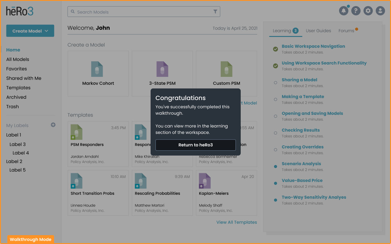Image resolution: width=391 pixels, height=244 pixels.
Task: Open settings gear icon
Action: [x=368, y=11]
